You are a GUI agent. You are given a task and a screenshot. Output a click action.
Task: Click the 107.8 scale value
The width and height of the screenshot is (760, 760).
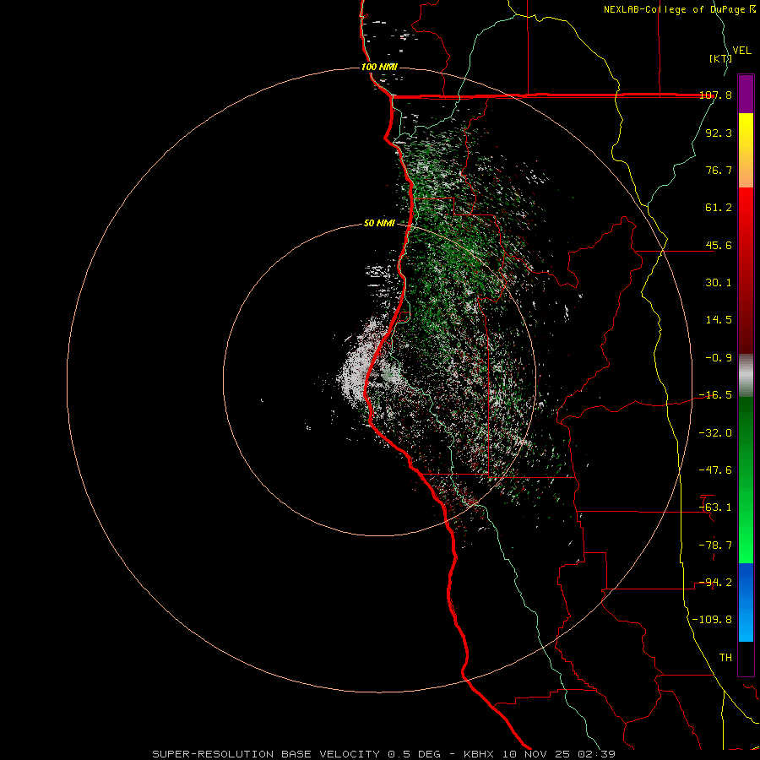click(x=715, y=95)
